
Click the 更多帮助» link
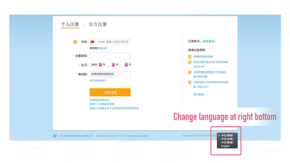click(199, 95)
